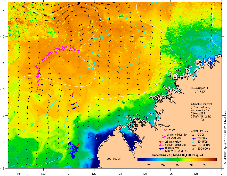Screen dimensions: 227x176
Task: Click the '25 cm/s glide' legend label
Action: 173,142
